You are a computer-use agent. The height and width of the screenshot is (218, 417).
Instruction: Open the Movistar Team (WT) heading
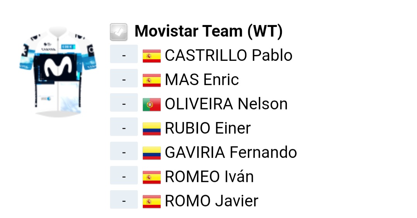pos(208,32)
